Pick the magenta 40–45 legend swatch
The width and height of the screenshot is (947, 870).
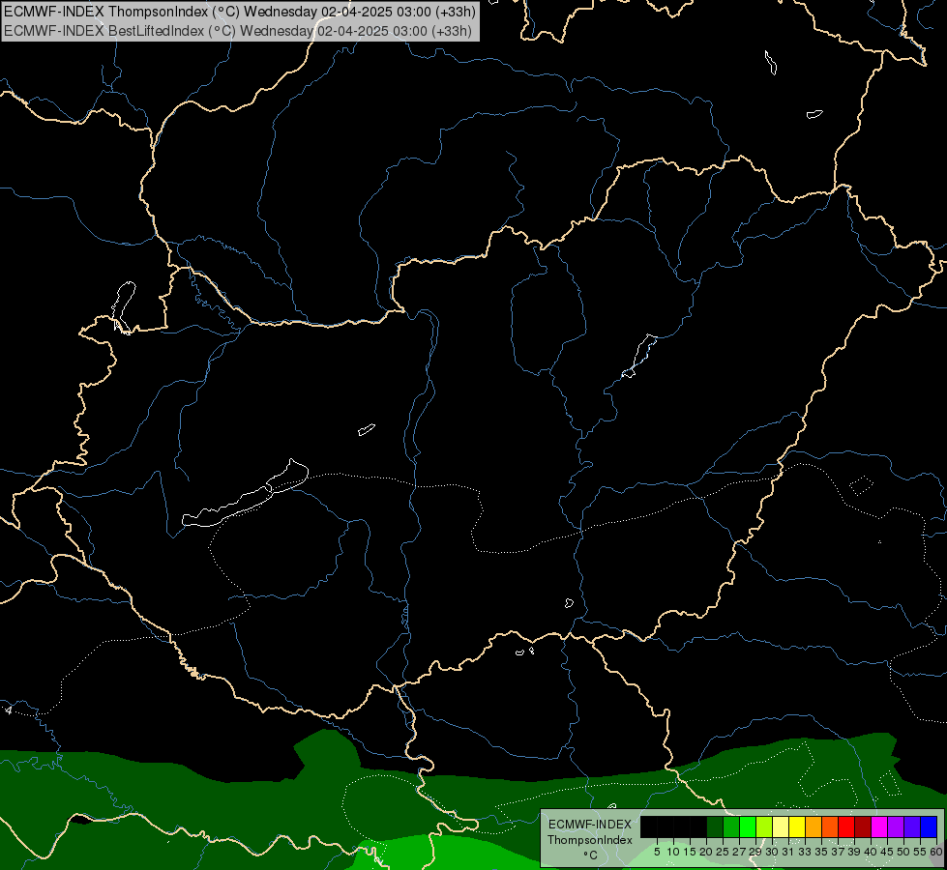[x=879, y=827]
